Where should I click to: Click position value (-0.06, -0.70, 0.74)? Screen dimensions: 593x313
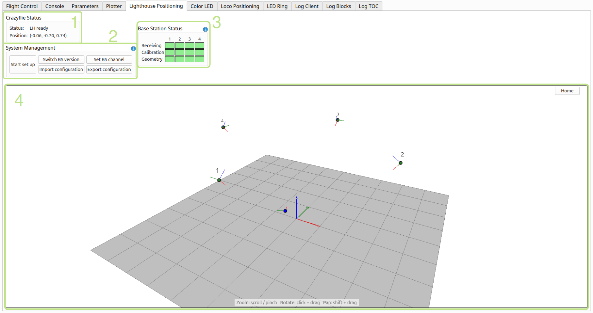(48, 36)
